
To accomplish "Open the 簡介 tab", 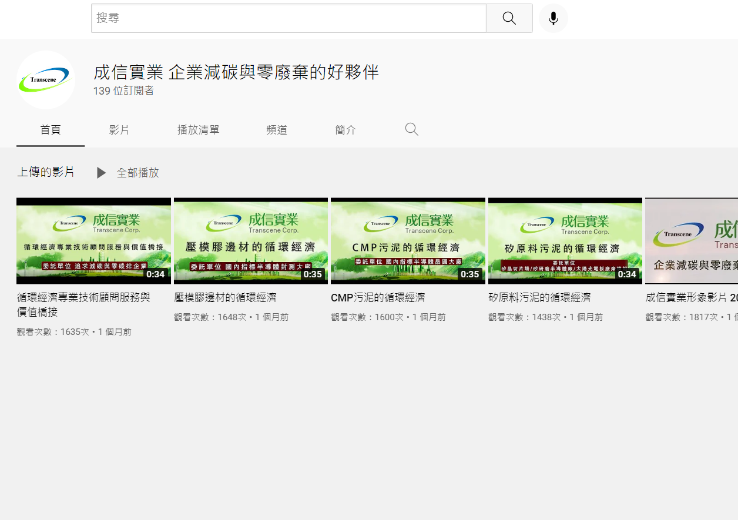I will click(x=345, y=130).
